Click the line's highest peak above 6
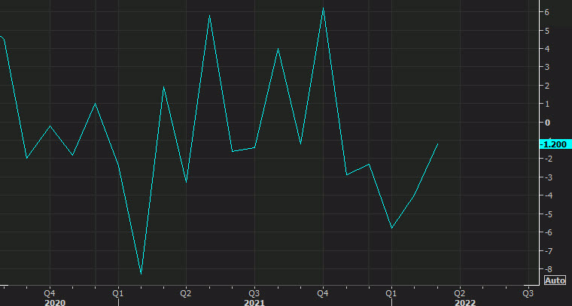Screen dimensions: 572x306 (323, 8)
